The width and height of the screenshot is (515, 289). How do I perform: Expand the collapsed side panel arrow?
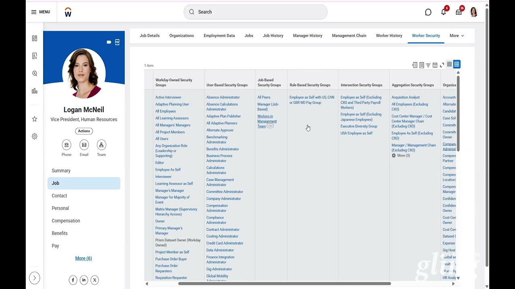coord(35,278)
